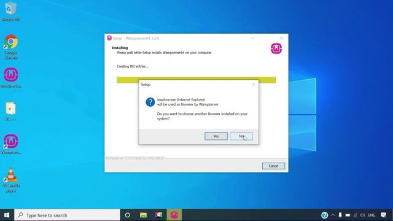Open the colorful app pinned on taskbar
393x221 pixels.
tap(158, 215)
